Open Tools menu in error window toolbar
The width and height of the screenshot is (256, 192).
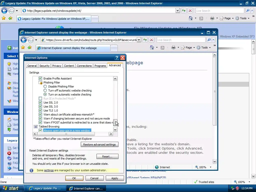point(203,47)
